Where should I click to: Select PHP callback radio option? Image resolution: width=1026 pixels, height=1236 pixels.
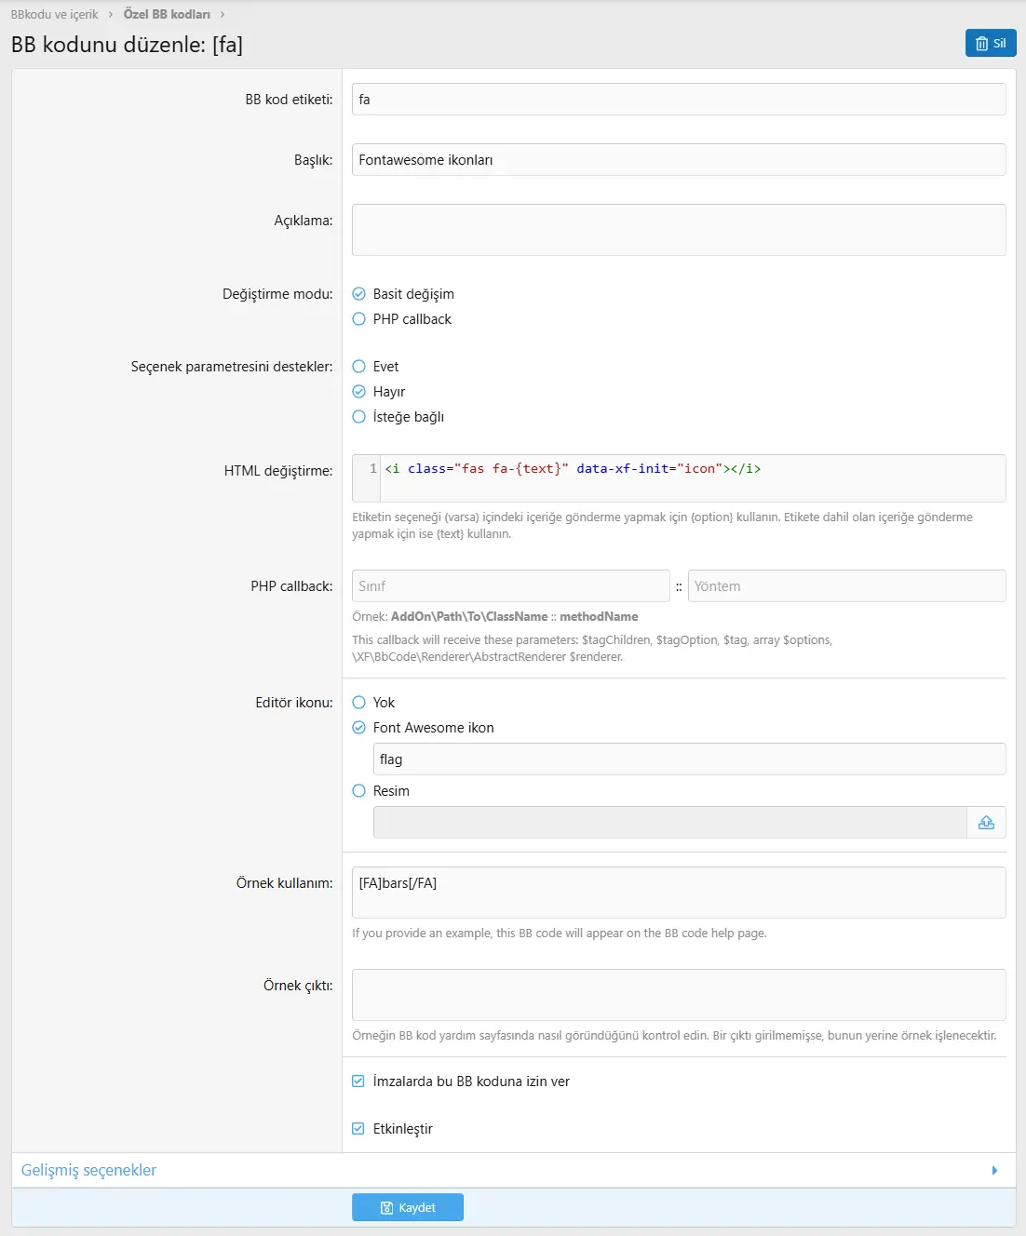358,319
